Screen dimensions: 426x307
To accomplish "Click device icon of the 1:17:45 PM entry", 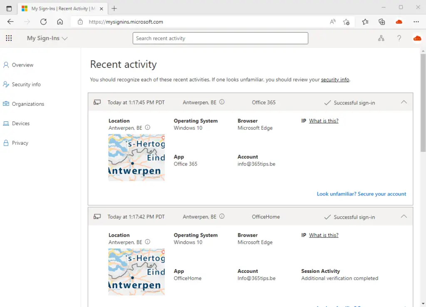I will pyautogui.click(x=97, y=102).
